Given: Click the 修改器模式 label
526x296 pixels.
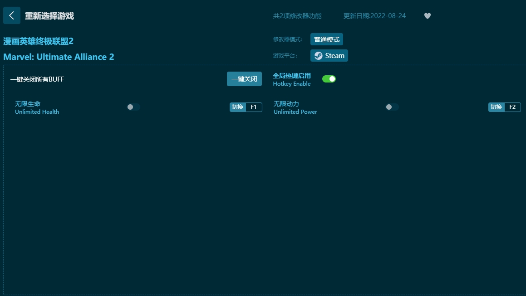Looking at the screenshot, I should point(288,39).
